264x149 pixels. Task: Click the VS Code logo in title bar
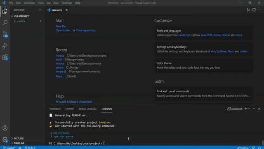4,3
